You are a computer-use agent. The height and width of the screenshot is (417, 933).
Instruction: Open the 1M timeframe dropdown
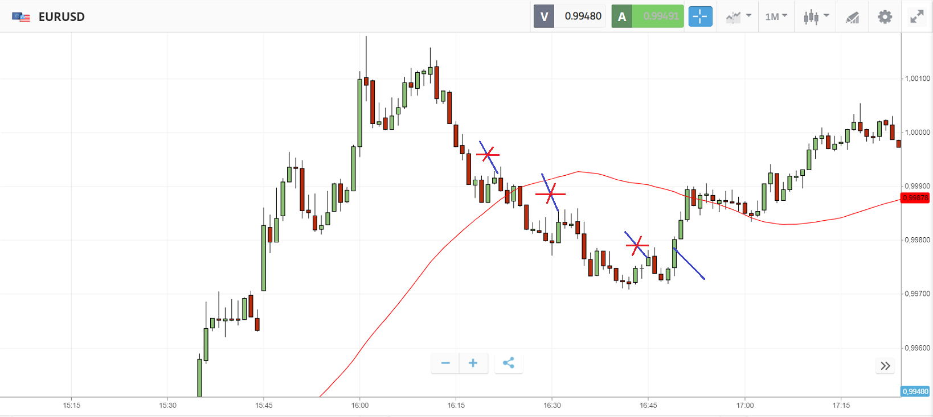tap(776, 16)
